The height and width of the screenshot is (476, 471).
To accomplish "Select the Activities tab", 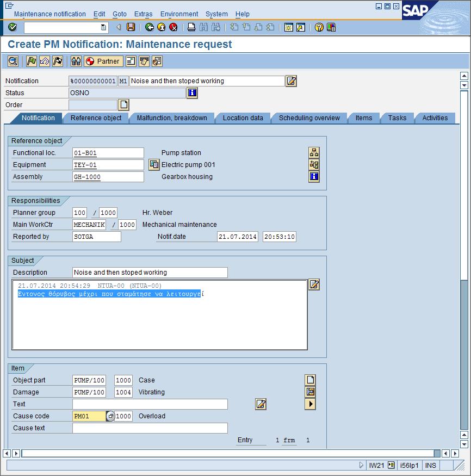I will click(x=435, y=118).
